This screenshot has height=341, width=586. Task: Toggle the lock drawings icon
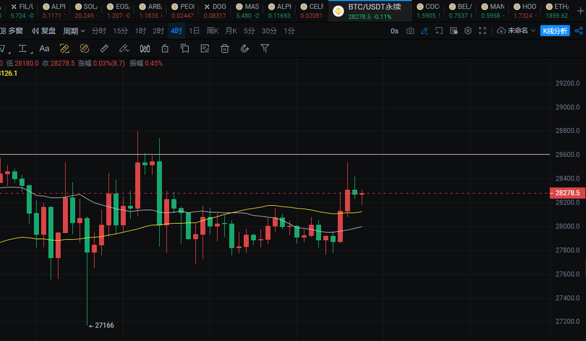pyautogui.click(x=165, y=49)
